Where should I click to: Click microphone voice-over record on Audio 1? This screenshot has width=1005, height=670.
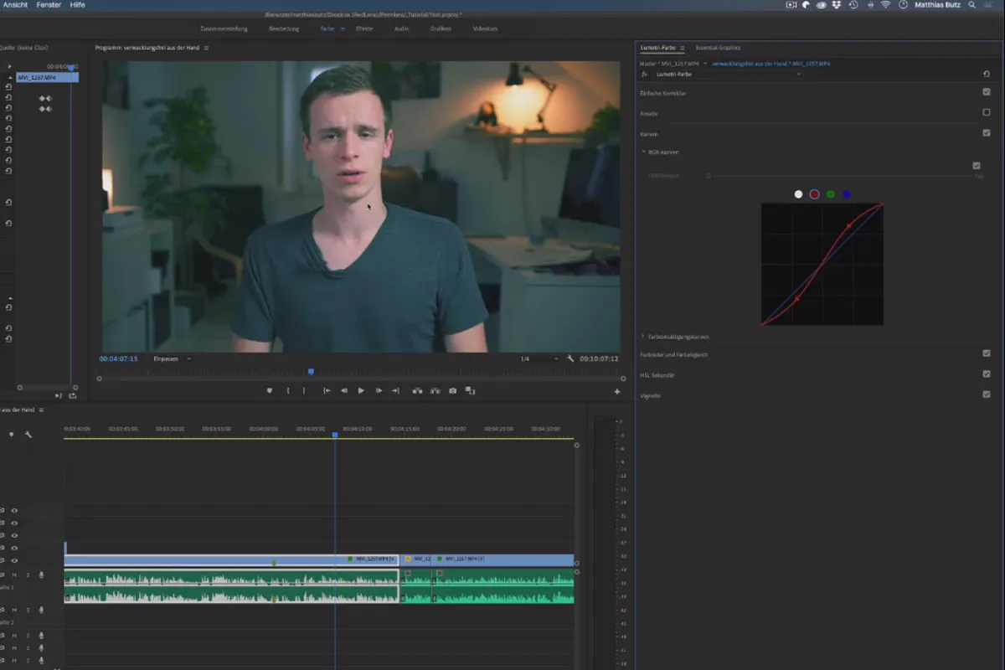pos(41,575)
